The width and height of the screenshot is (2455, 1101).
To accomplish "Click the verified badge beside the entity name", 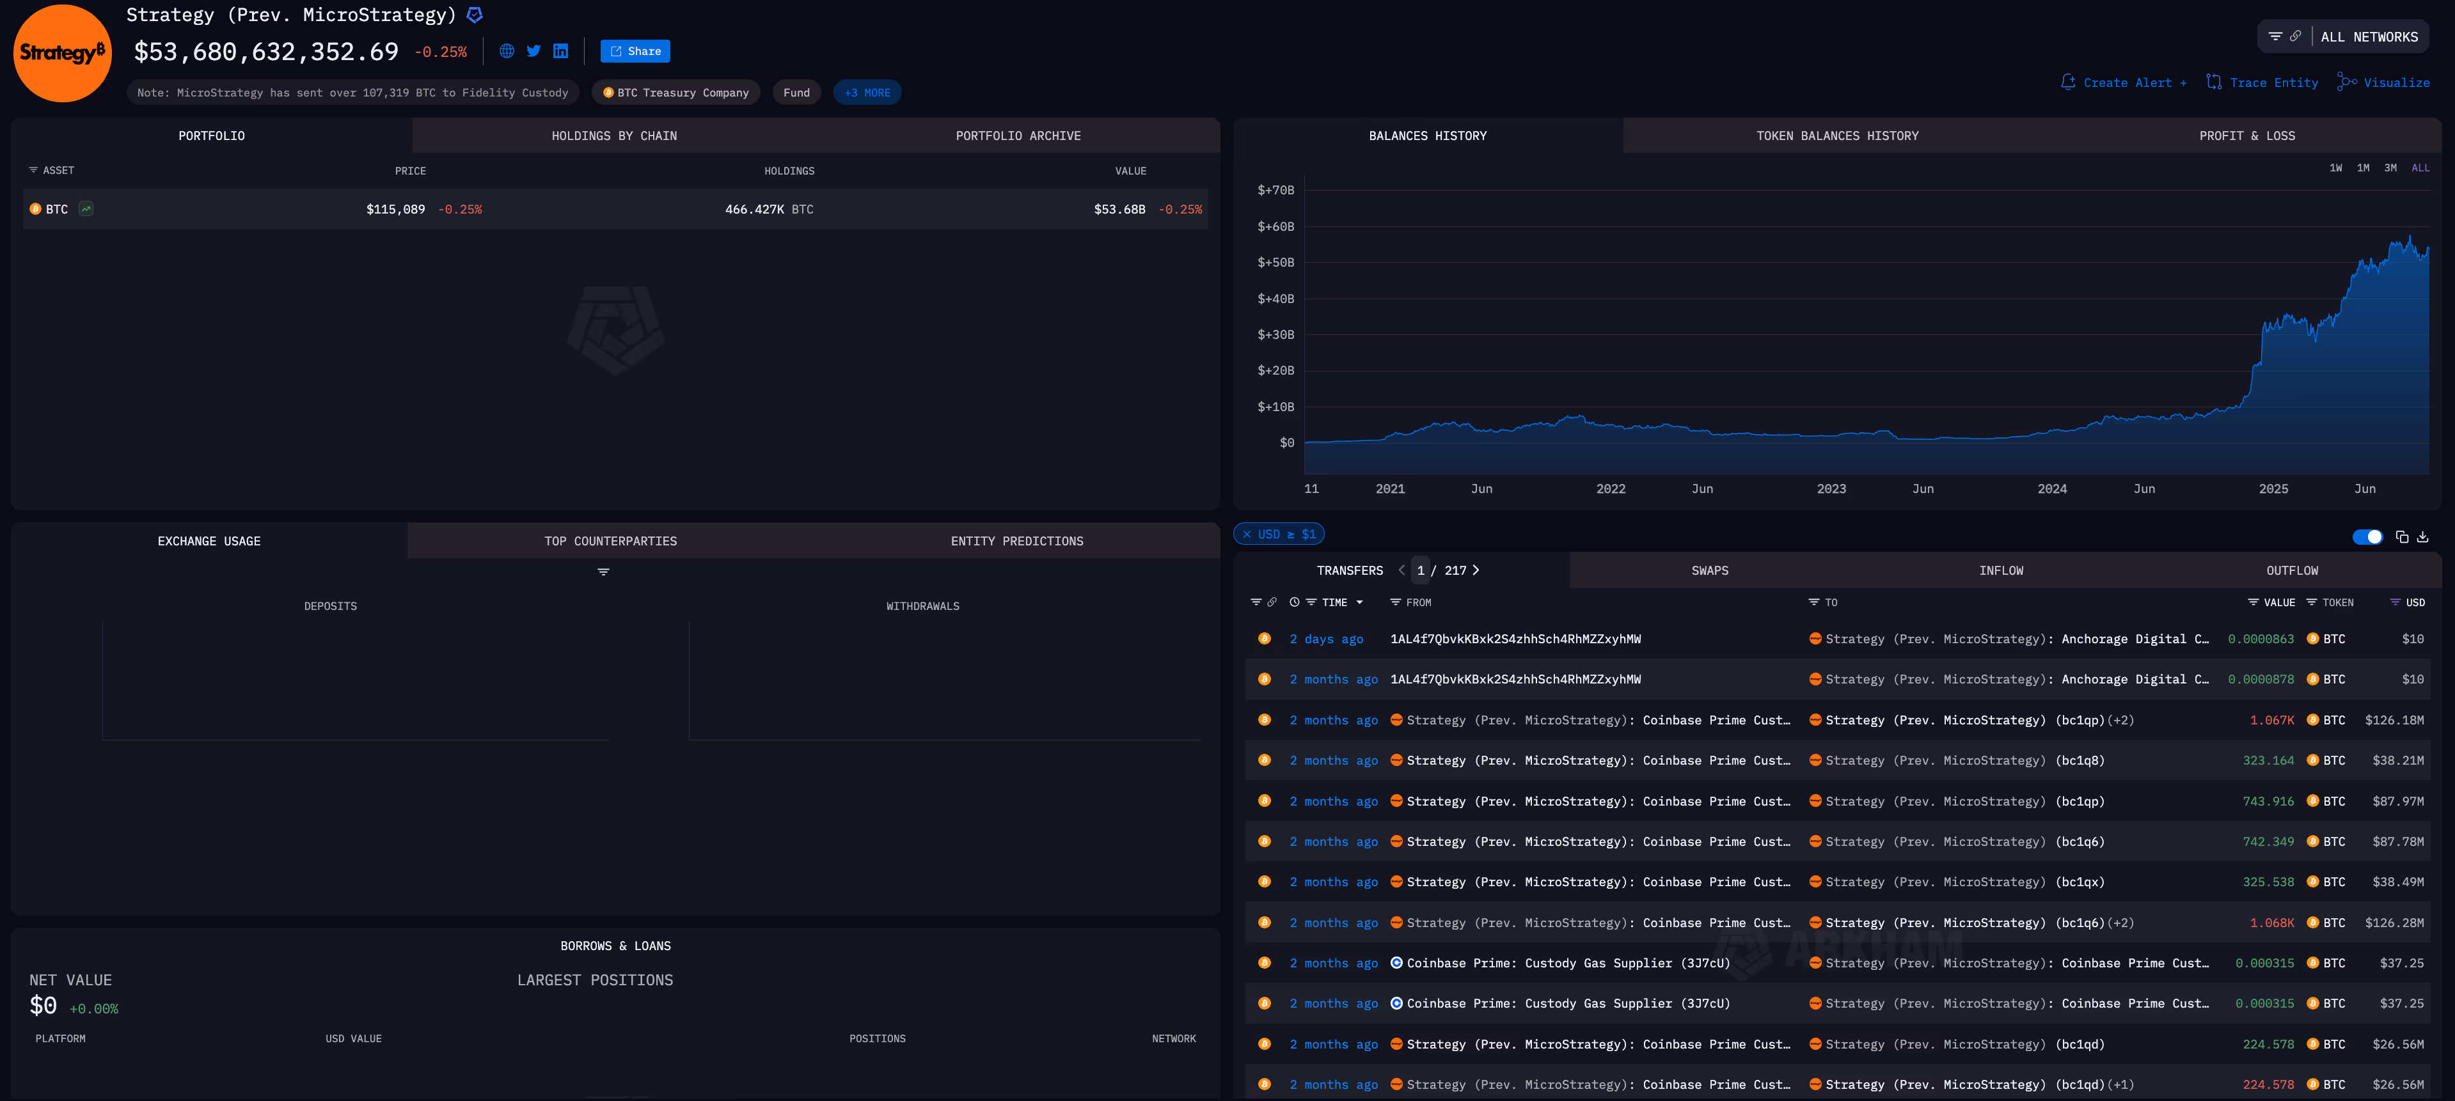I will [473, 14].
